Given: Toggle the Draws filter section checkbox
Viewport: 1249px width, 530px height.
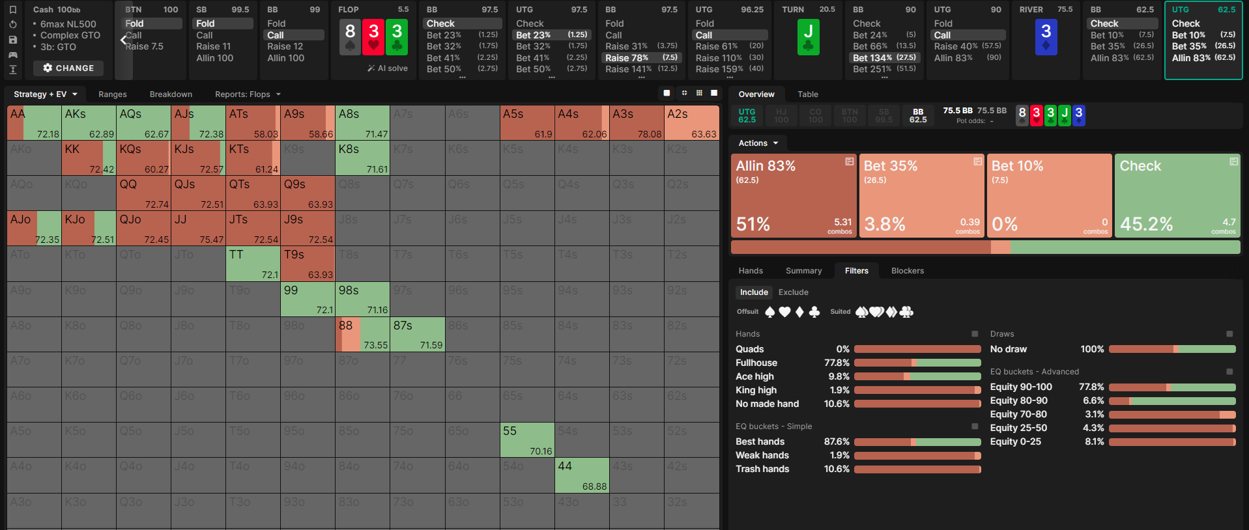Looking at the screenshot, I should click(1229, 334).
